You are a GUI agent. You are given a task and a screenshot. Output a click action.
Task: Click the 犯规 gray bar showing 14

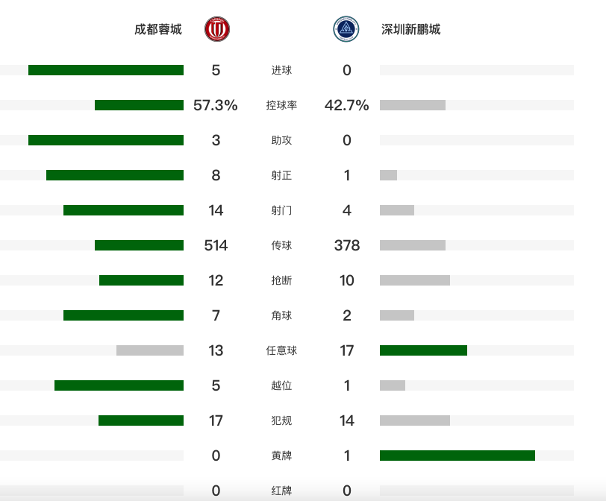point(415,420)
